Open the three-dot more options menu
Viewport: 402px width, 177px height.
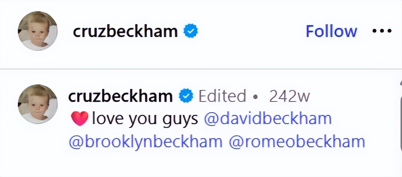pyautogui.click(x=382, y=31)
